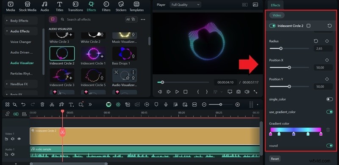This screenshot has width=339, height=165.
Task: Click the Radius value field 2,65
Action: point(323,49)
